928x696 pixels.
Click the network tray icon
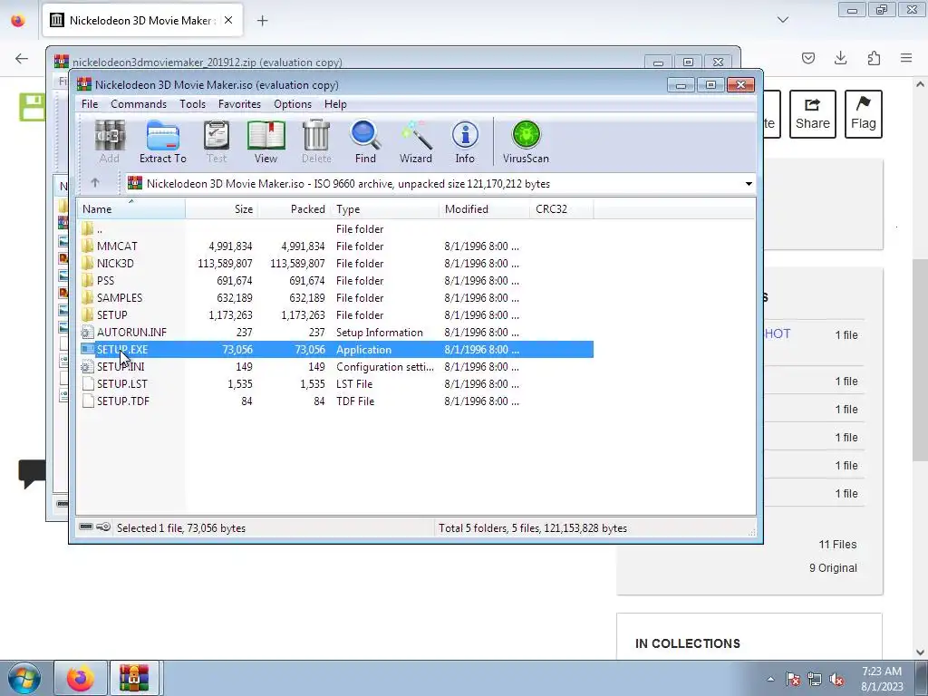point(815,679)
